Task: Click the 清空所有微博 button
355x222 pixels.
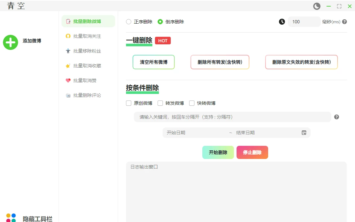Action: tap(154, 62)
